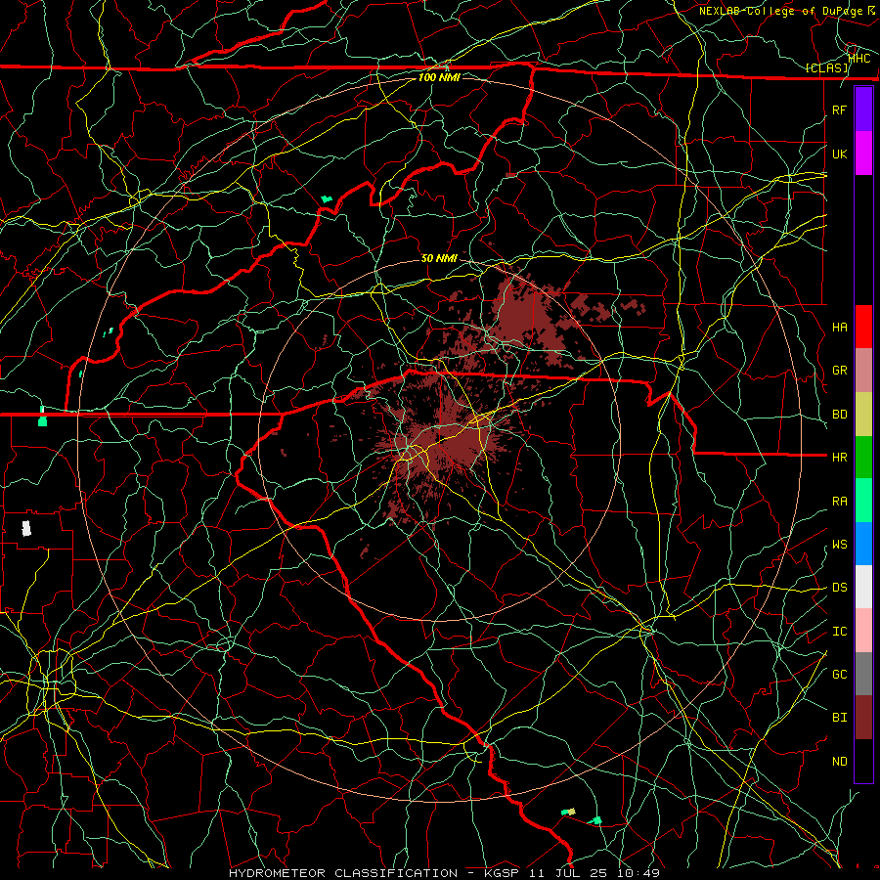Select the IC light pink legend swatch

pos(863,631)
